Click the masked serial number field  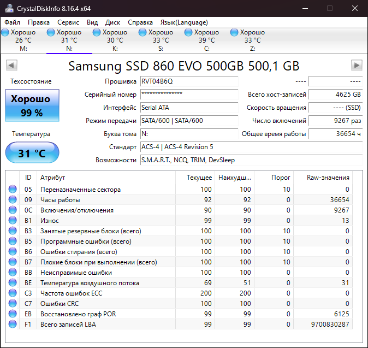coord(189,95)
